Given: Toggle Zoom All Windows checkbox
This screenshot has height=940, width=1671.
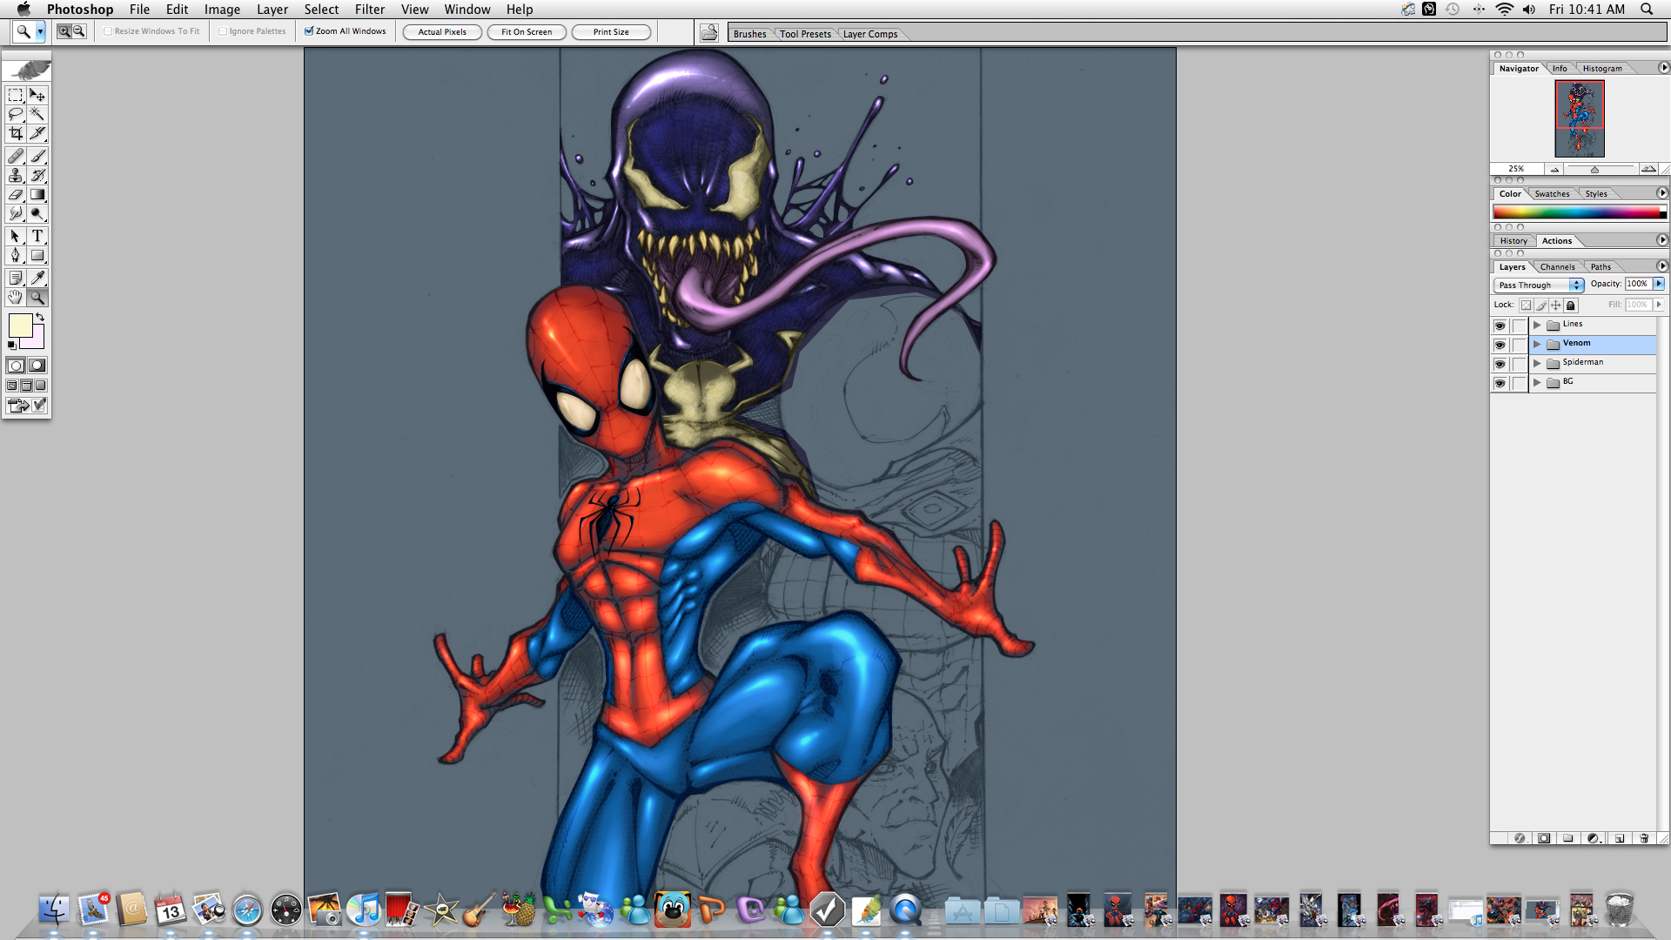Looking at the screenshot, I should click(x=309, y=31).
